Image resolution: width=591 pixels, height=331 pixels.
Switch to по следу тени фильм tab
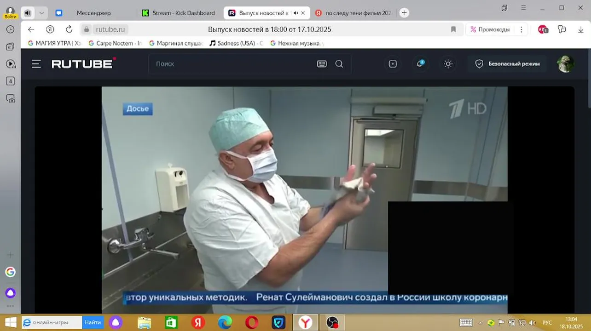[x=353, y=13]
